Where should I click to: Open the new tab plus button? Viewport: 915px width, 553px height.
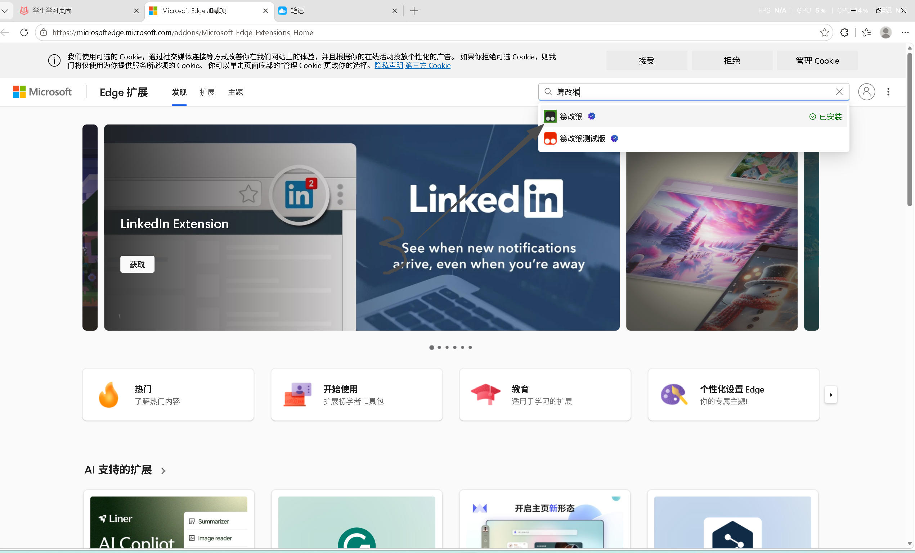coord(414,11)
